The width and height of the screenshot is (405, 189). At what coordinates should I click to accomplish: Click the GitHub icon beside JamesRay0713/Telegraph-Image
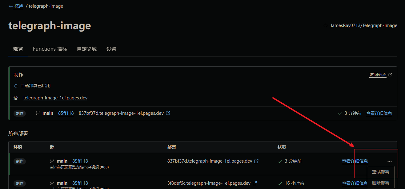[x=326, y=26]
